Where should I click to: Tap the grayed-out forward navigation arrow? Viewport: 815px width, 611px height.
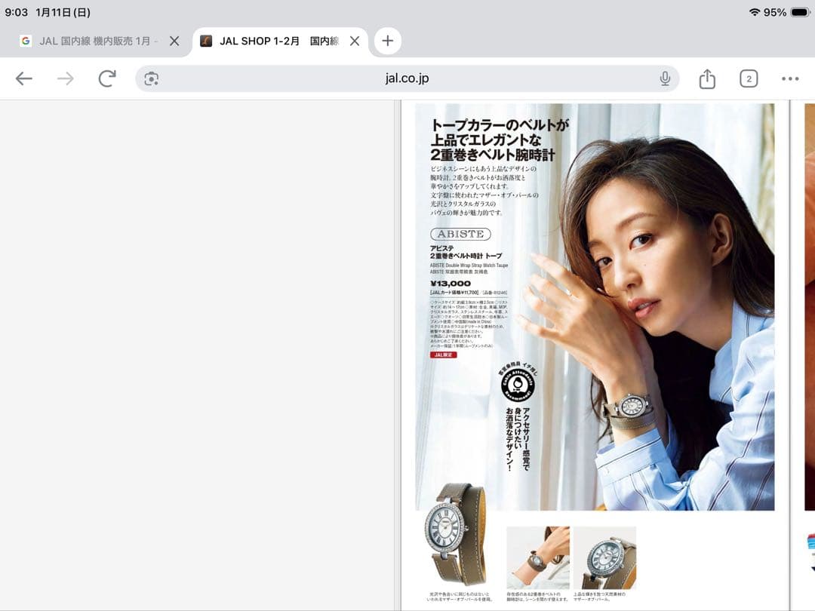click(x=66, y=78)
